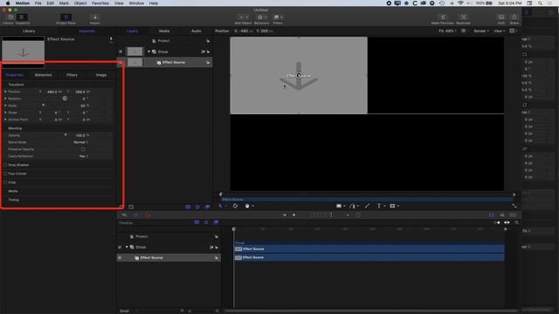Open the Behaviors toolbar icon

[x=261, y=17]
